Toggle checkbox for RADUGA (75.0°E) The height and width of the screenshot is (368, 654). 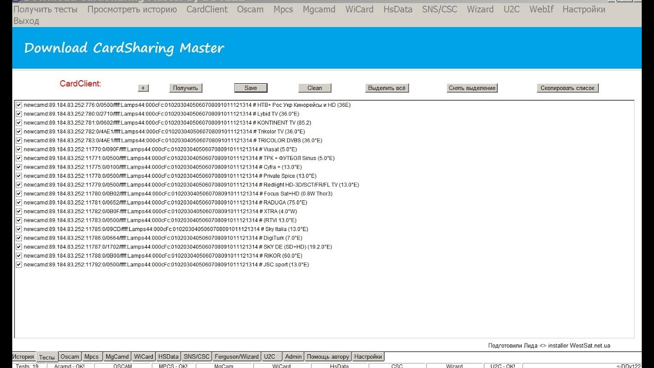19,202
